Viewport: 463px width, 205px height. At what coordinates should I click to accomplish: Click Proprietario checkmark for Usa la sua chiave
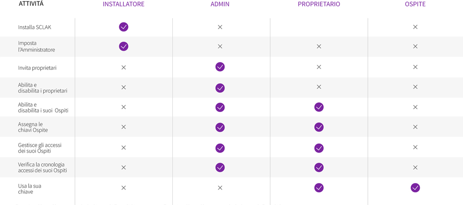coord(319,188)
